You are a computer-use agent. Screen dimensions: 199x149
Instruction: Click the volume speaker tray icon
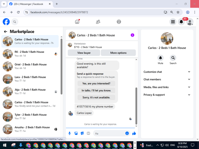point(167,145)
